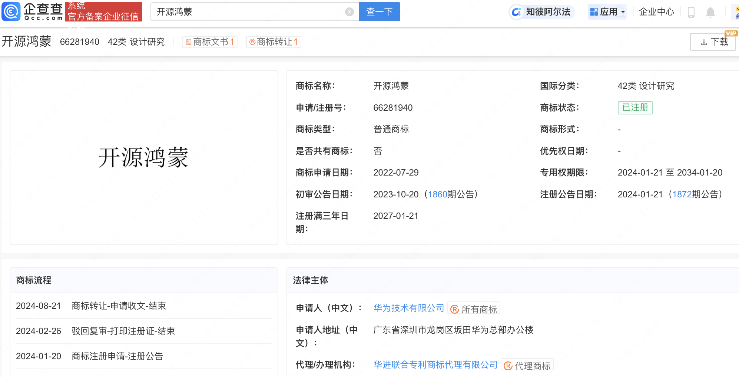Screen dimensions: 739x377
Task: View the 开源鸿蒙 trademark image
Action: click(144, 158)
